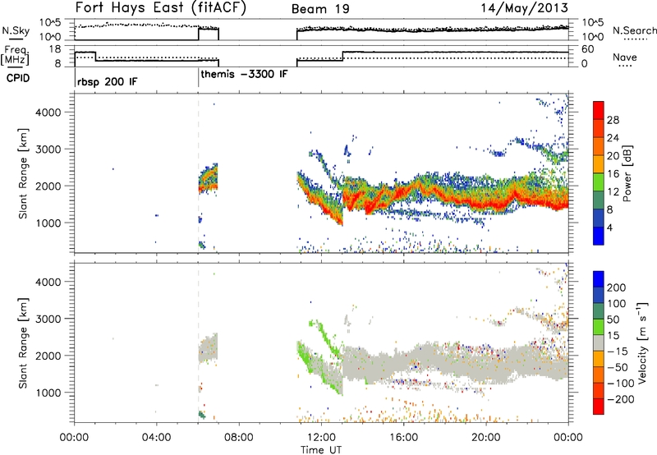Pick the green 15–50 velocity swatch

(x=599, y=327)
